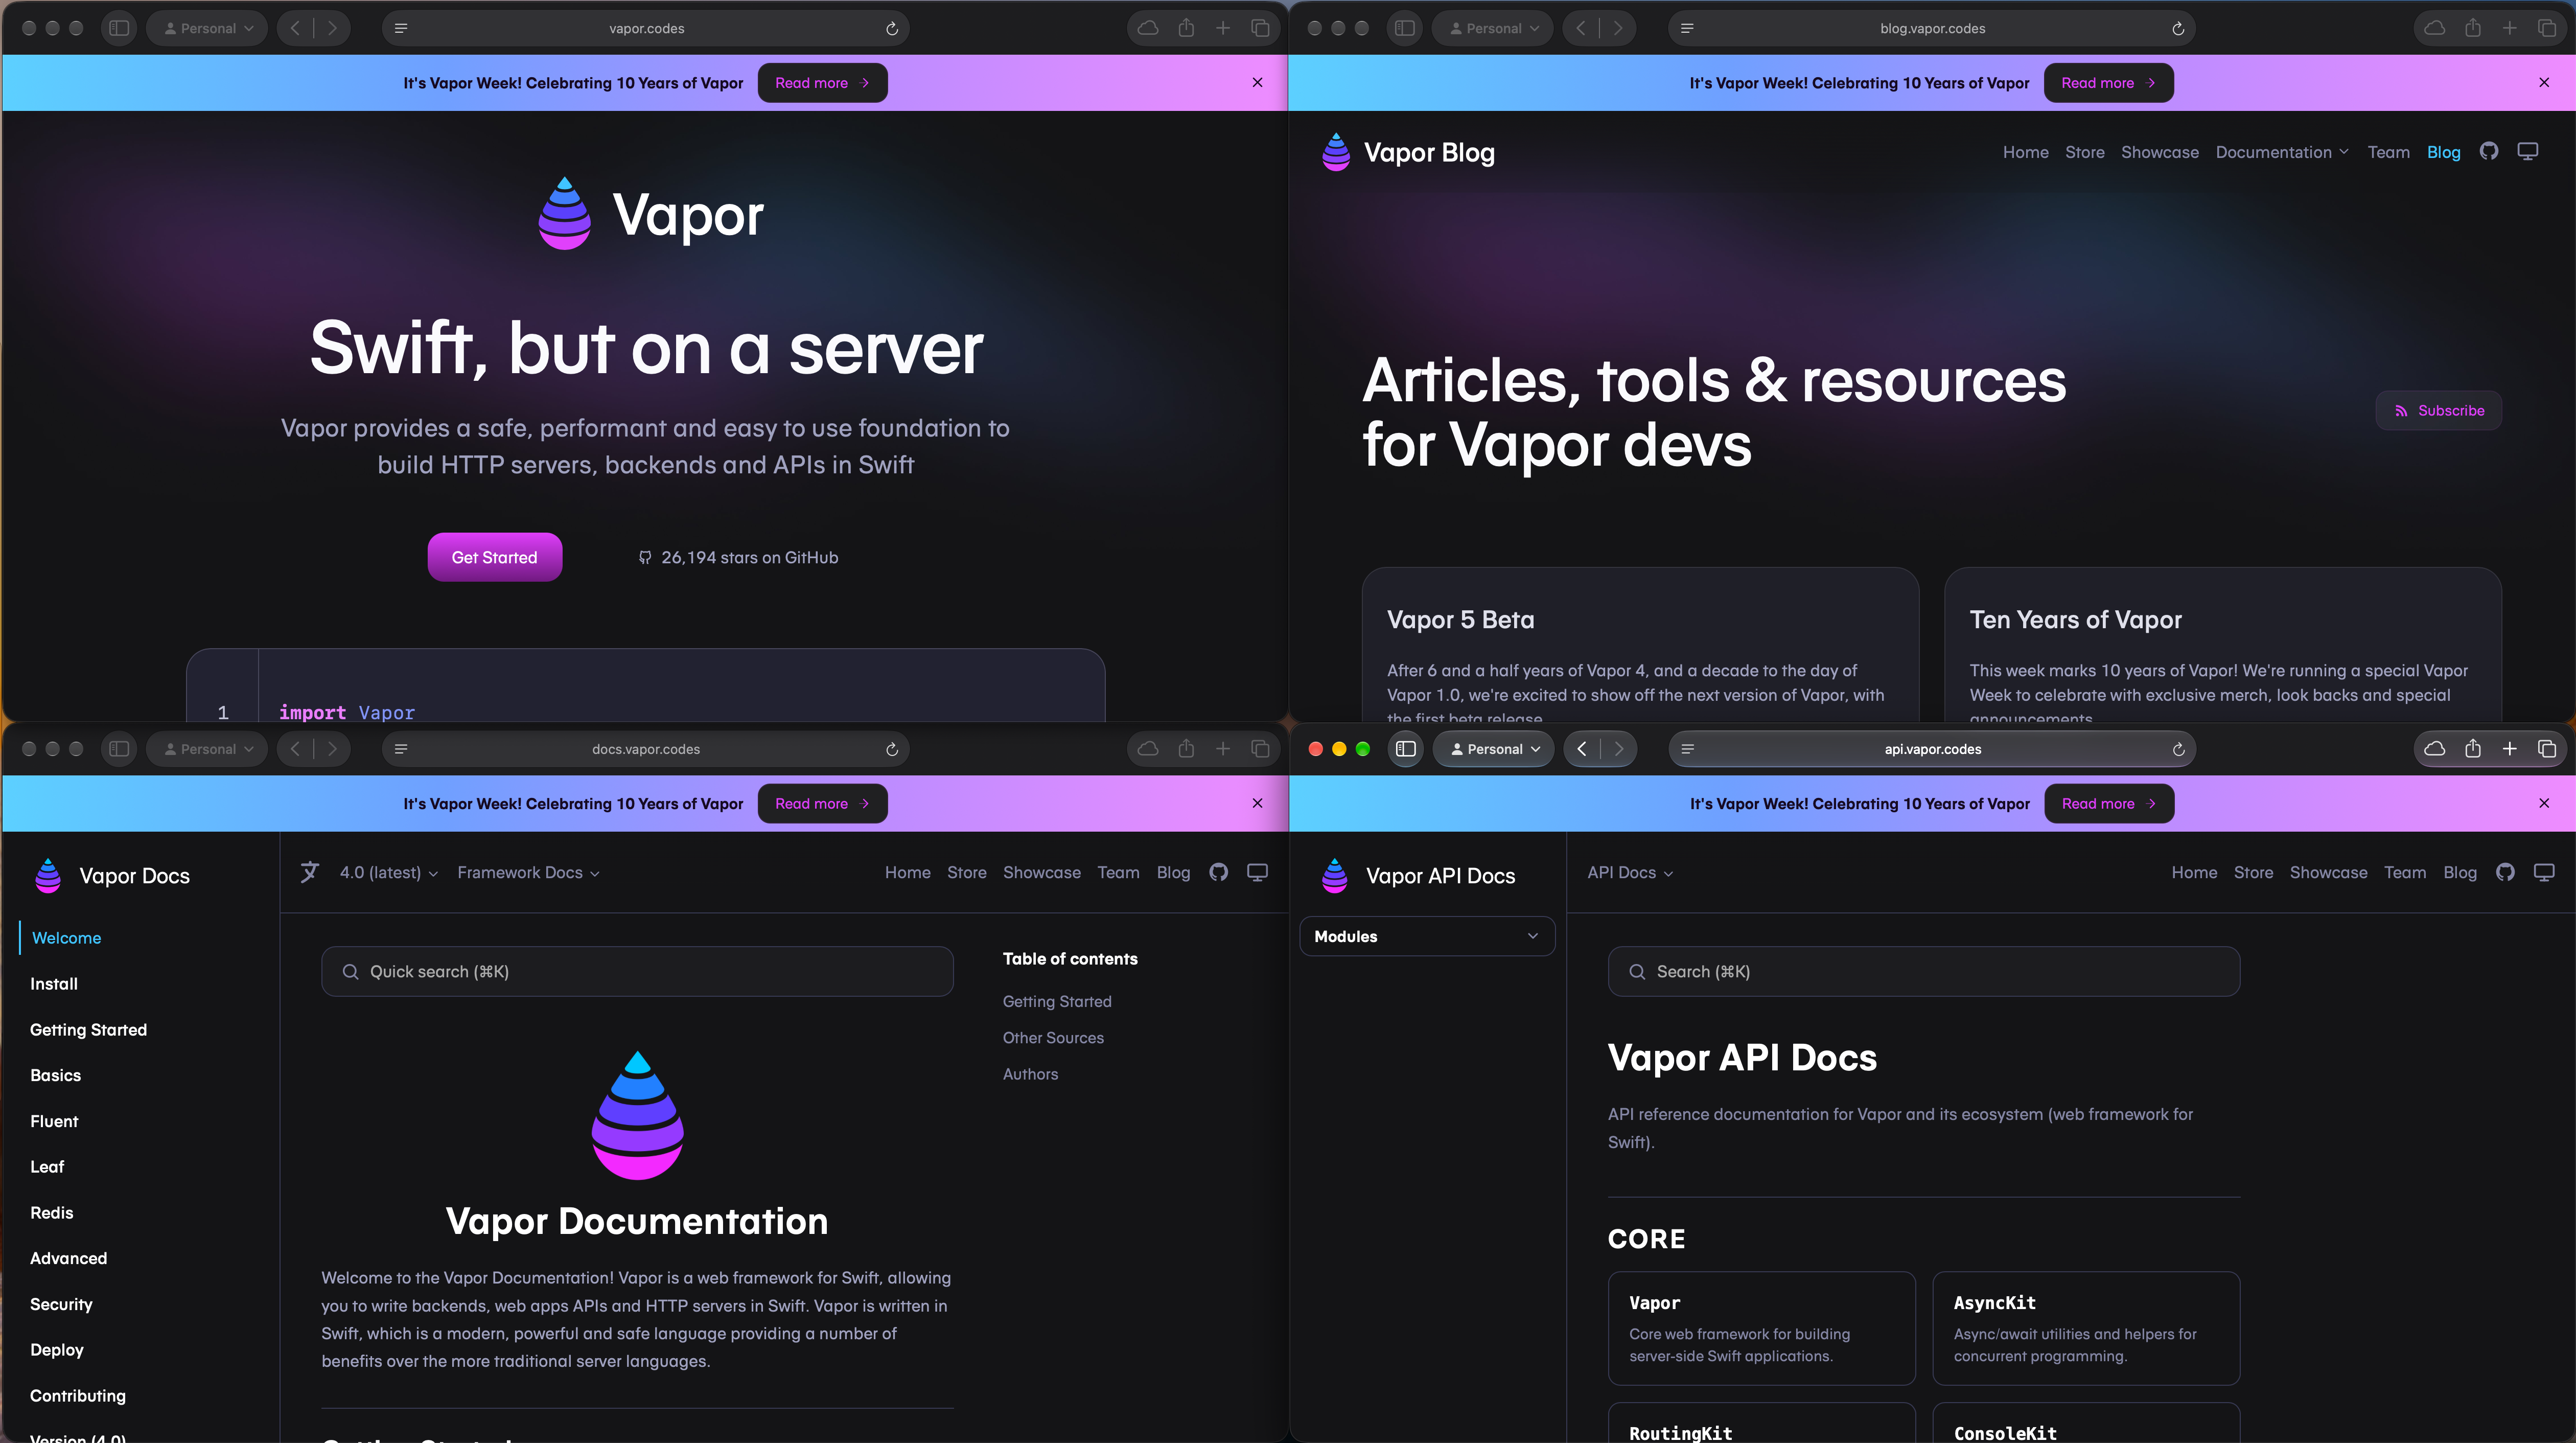Dismiss the Vapor Week banner on api.vapor.codes

point(2544,804)
